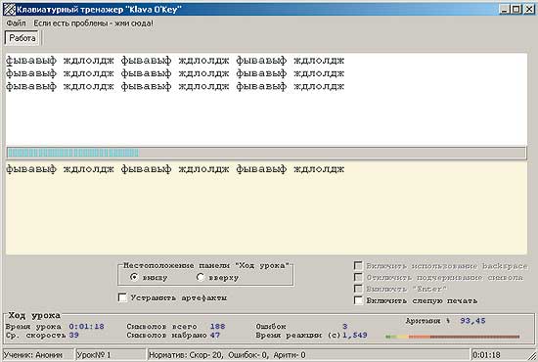Click the 'Время урока' value 0:01:18
The image size is (538, 362).
click(86, 327)
